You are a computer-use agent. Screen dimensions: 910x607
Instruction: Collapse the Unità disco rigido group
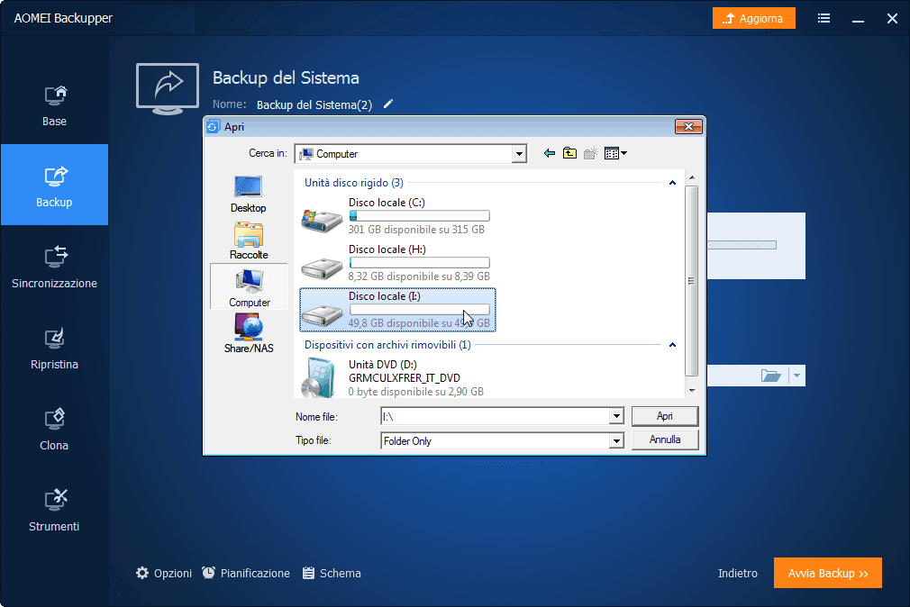coord(672,183)
